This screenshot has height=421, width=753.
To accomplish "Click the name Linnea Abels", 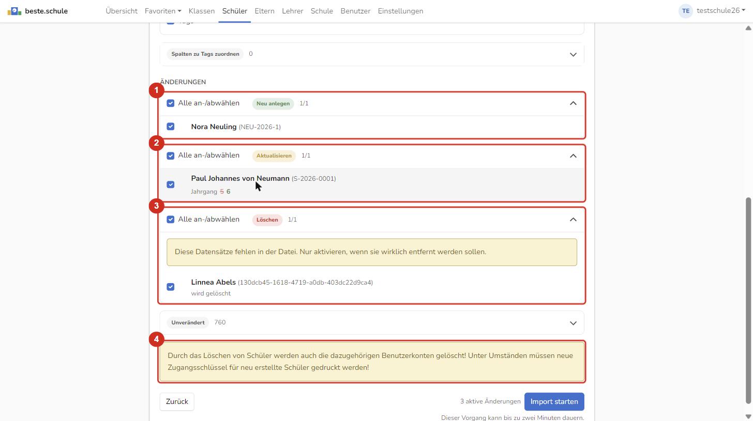I will [213, 282].
